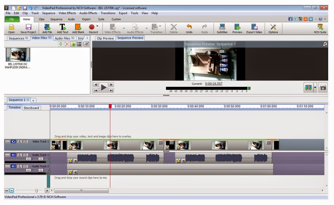Image resolution: width=334 pixels, height=205 pixels.
Task: Click Add Blank in the toolbar
Action: point(78,29)
